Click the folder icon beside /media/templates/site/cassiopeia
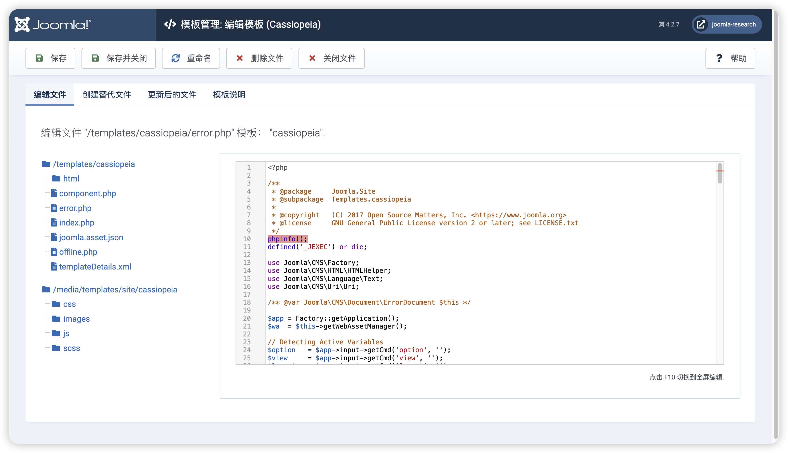The height and width of the screenshot is (453, 788). (x=46, y=289)
